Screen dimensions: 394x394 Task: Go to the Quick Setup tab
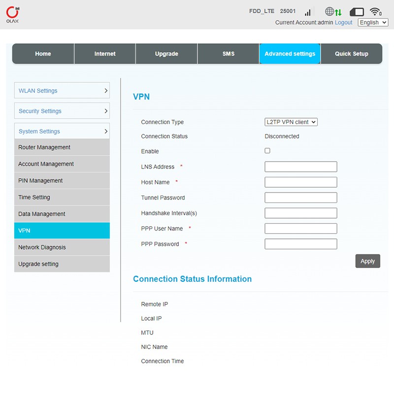click(352, 54)
